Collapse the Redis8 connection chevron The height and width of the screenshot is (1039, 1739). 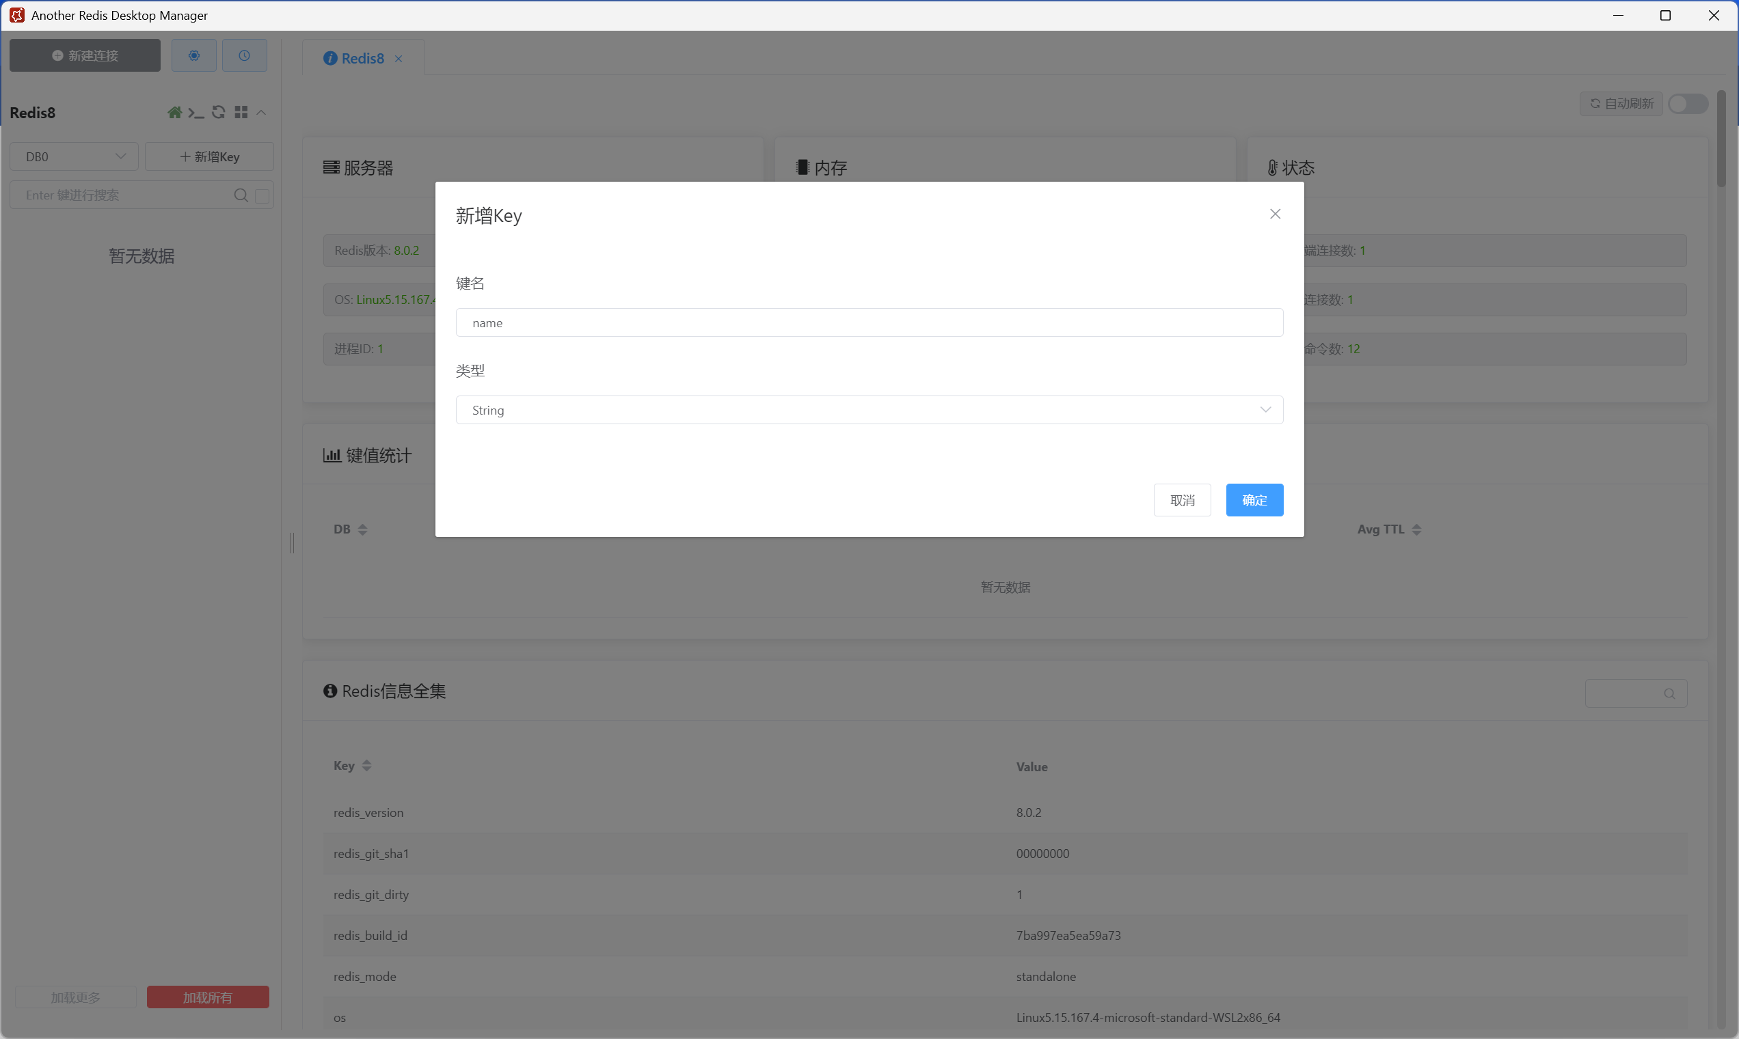261,113
